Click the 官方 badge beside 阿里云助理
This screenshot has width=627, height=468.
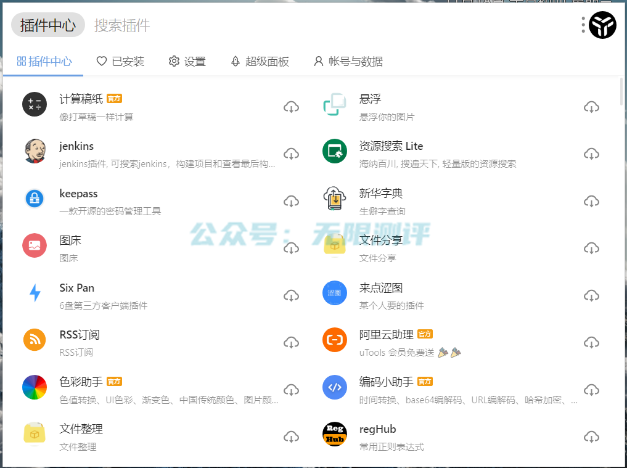425,334
